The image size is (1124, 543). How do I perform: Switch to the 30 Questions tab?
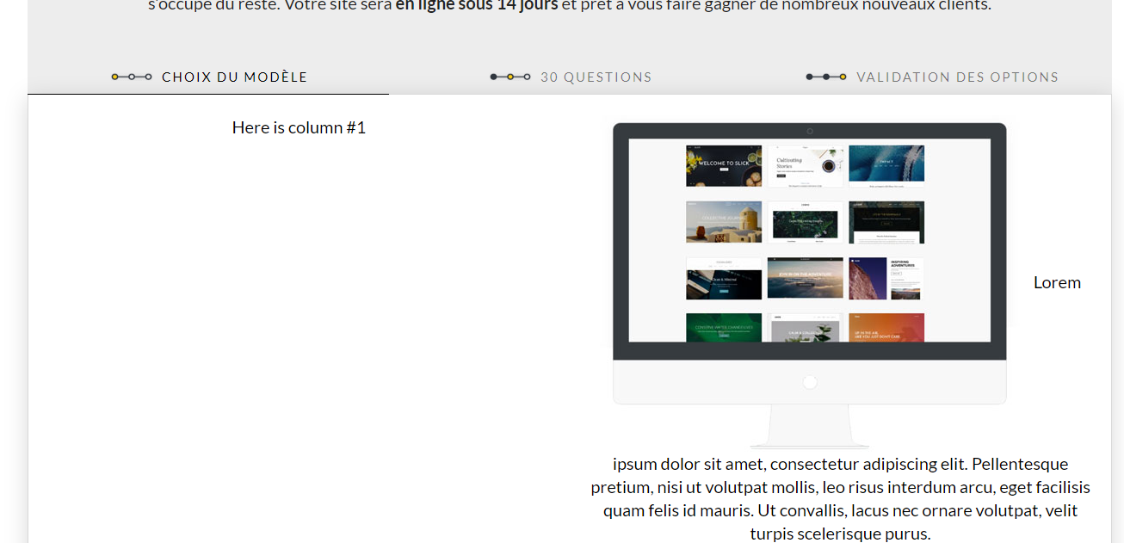(596, 77)
